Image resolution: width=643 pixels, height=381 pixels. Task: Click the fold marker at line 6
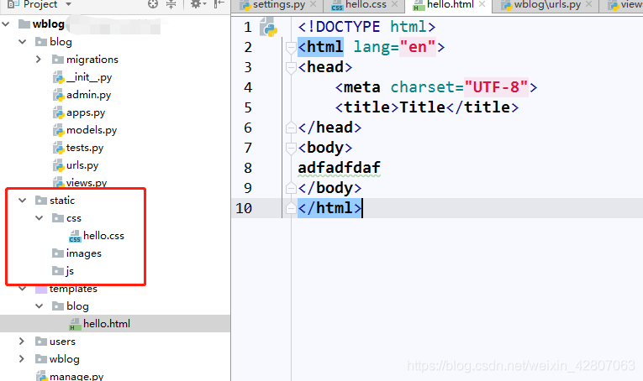291,128
